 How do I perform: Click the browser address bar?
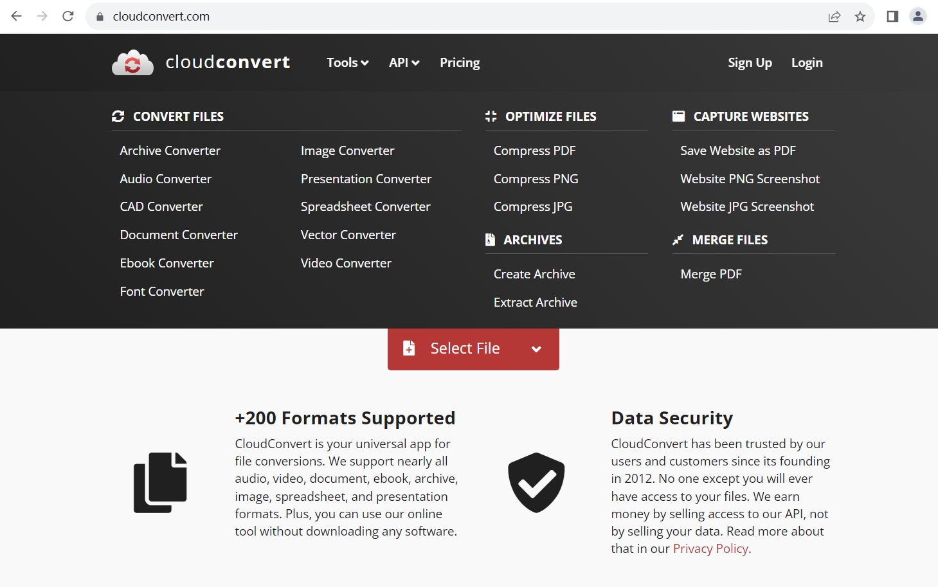(x=257, y=16)
